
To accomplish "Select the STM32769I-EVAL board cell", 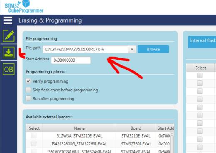I will pyautogui.click(x=136, y=144).
